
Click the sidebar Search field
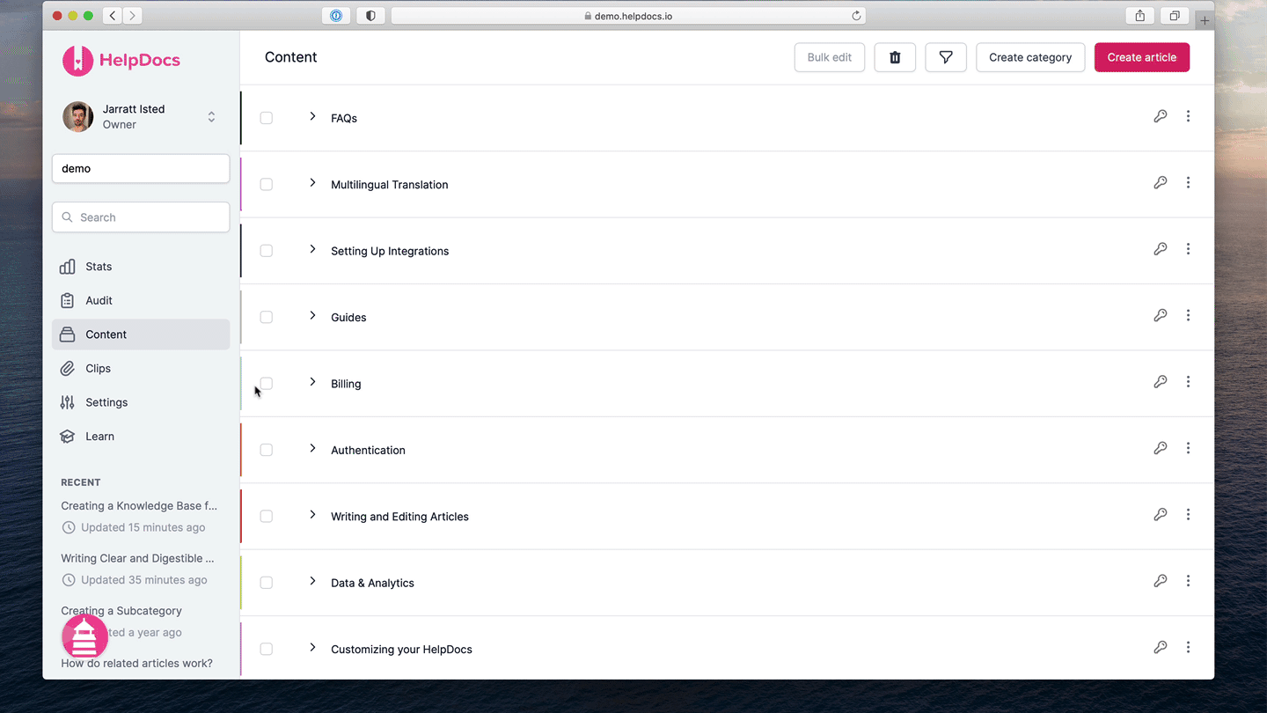pos(141,217)
